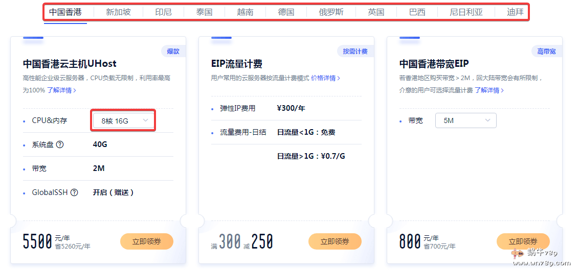Open 价格详情 link in EIP流量计费
This screenshot has height=270, width=579.
325,78
